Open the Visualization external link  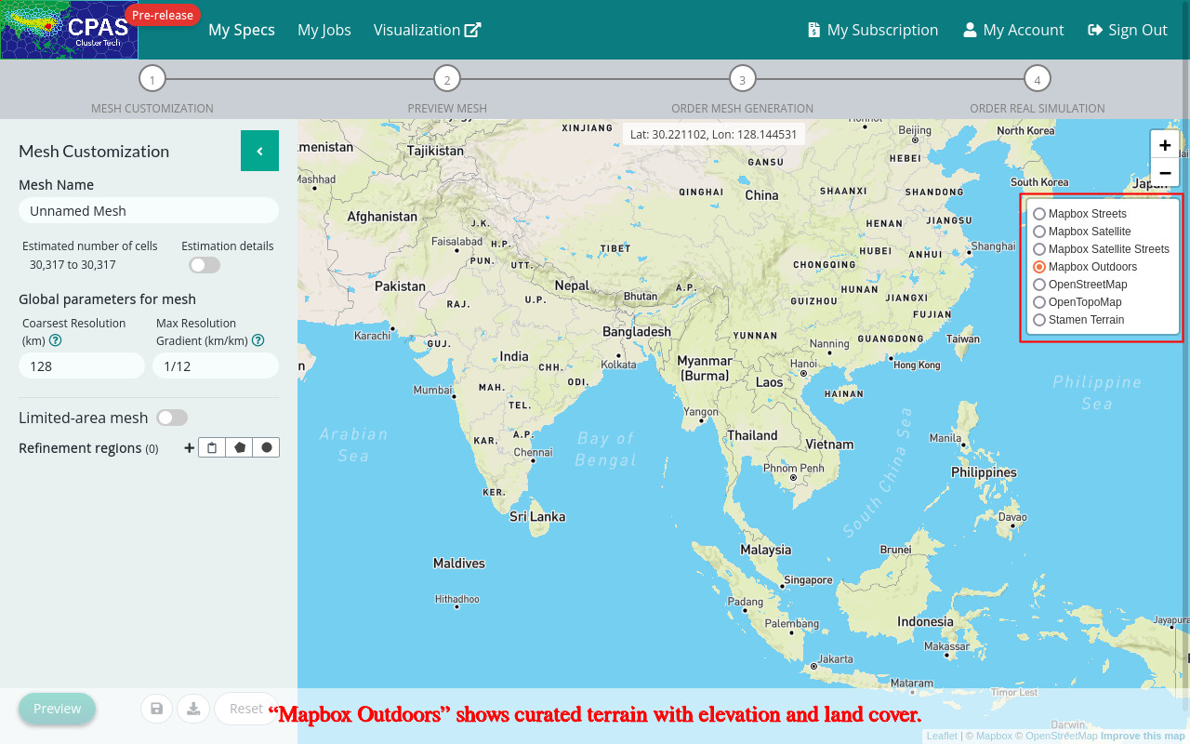[428, 30]
